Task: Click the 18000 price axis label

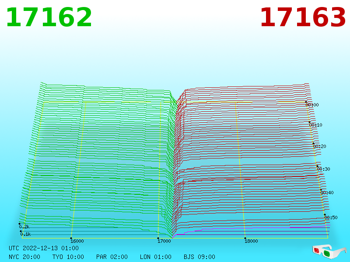Action: tap(251, 241)
